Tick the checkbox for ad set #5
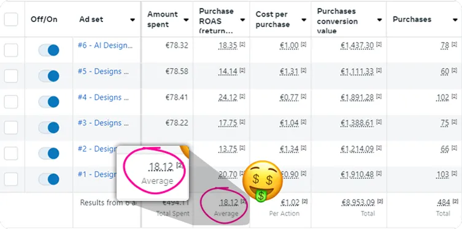Viewport: 462px width, 229px height. (11, 76)
